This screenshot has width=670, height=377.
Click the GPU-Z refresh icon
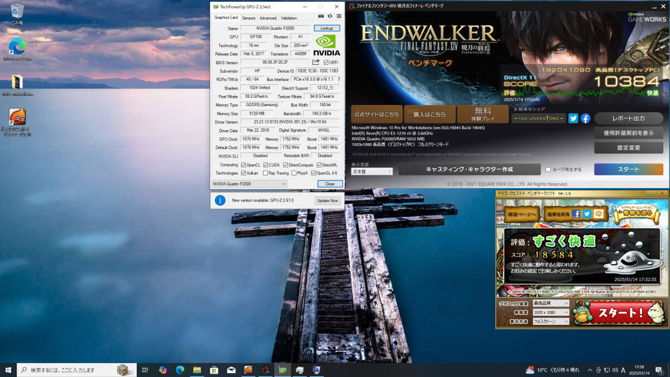330,16
